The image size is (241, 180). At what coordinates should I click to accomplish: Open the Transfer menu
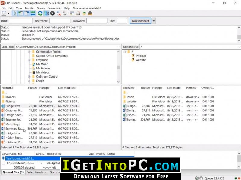(30, 8)
